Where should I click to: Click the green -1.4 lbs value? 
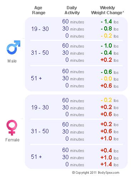[110, 22]
